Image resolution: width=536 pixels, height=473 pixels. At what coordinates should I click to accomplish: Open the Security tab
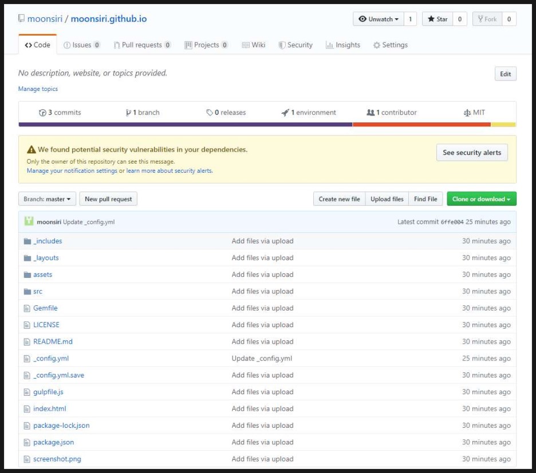(x=295, y=45)
